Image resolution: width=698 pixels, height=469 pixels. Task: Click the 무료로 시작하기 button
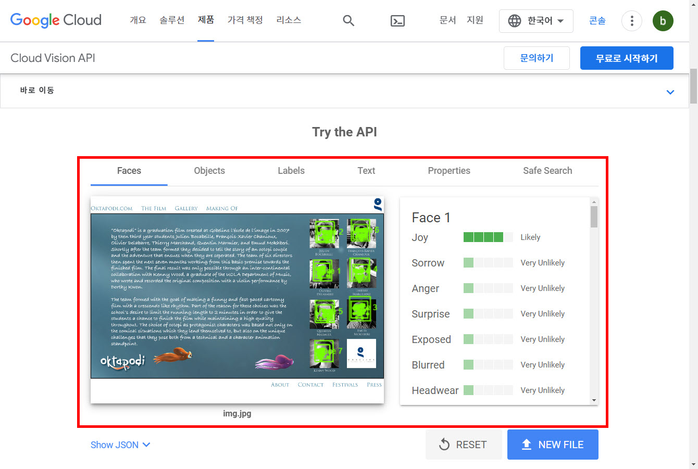click(x=627, y=58)
